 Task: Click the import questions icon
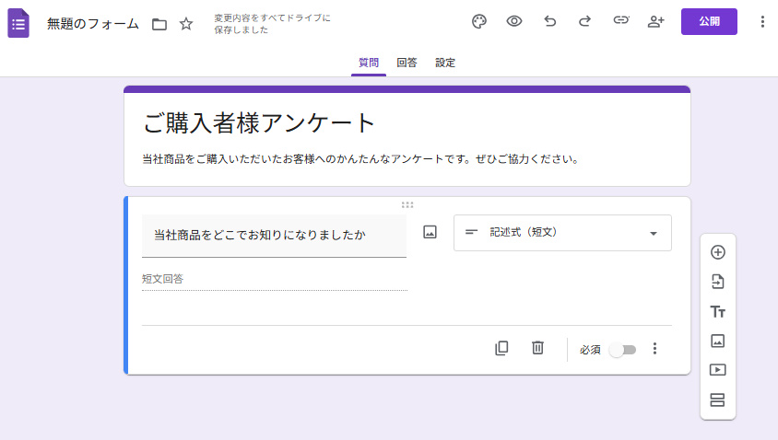718,282
